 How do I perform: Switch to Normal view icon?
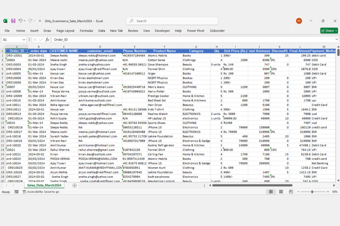271,192
